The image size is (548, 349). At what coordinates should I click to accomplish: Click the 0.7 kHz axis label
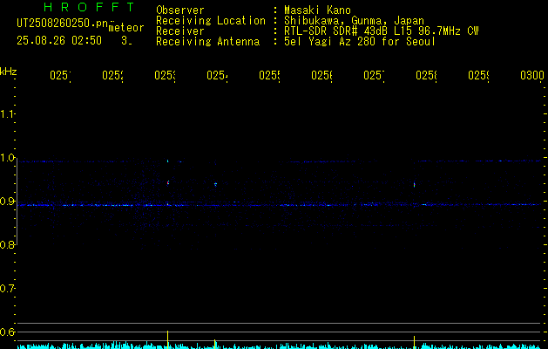point(7,289)
